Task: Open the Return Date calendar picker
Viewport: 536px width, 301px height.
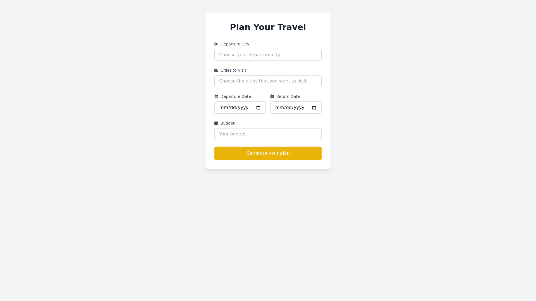Action: coord(314,108)
